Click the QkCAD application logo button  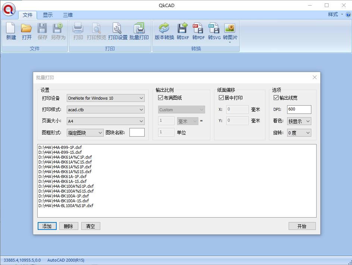(x=9, y=9)
